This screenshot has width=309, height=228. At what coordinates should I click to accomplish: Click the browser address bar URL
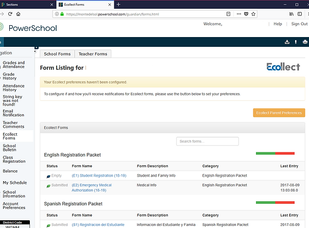(112, 14)
